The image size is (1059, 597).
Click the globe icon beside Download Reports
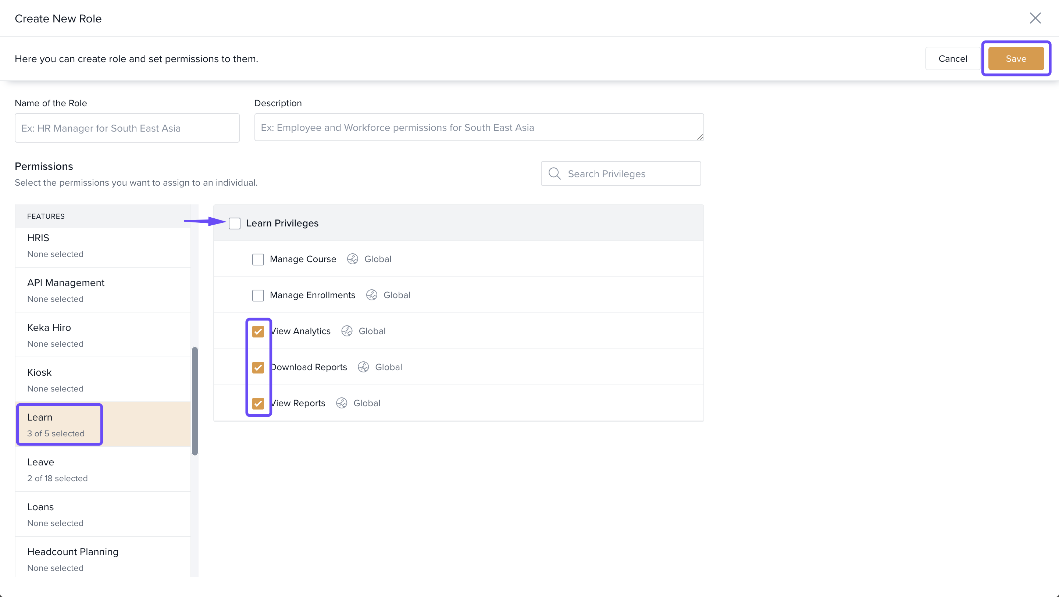pyautogui.click(x=363, y=367)
